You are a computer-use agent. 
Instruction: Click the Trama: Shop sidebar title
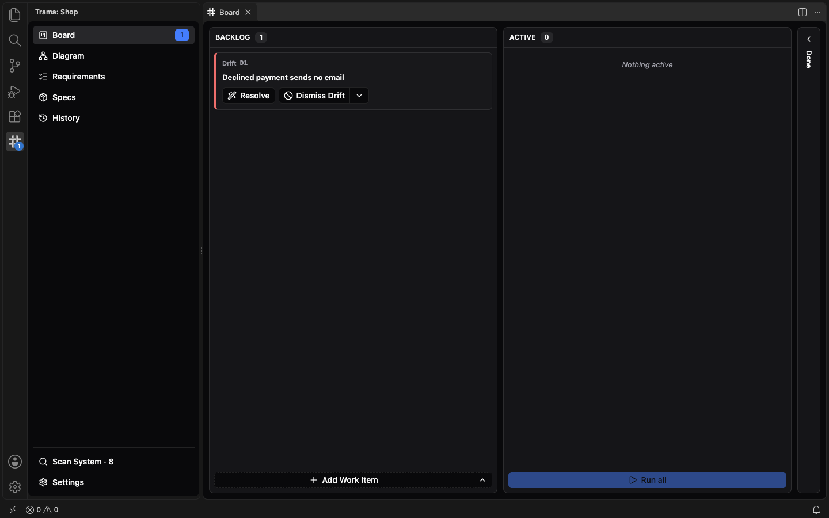[56, 12]
